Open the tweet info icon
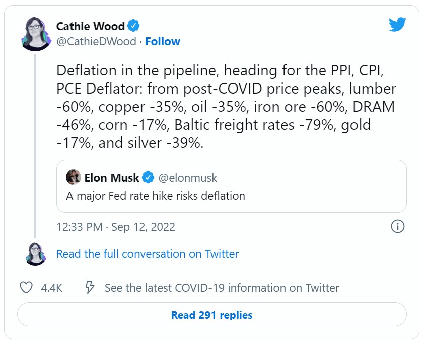The width and height of the screenshot is (426, 344). [x=398, y=226]
